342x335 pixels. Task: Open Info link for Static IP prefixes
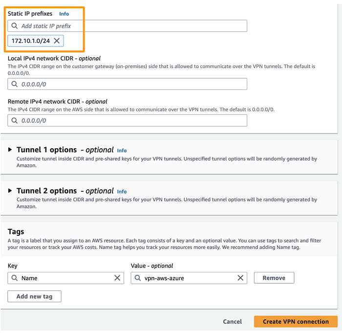tap(64, 14)
